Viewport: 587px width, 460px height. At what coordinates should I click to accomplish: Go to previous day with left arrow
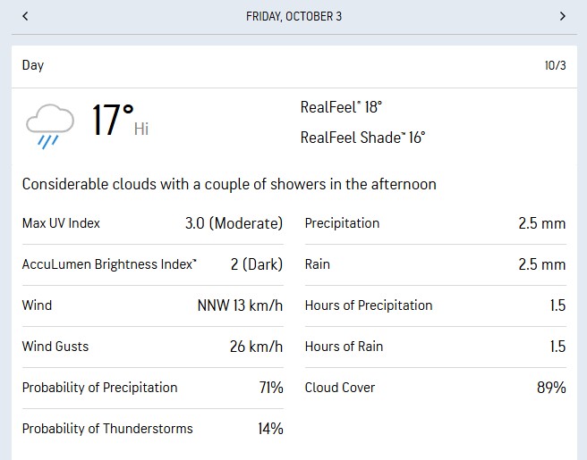(x=25, y=16)
